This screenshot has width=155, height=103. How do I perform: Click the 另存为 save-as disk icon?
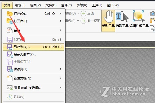point(10,47)
